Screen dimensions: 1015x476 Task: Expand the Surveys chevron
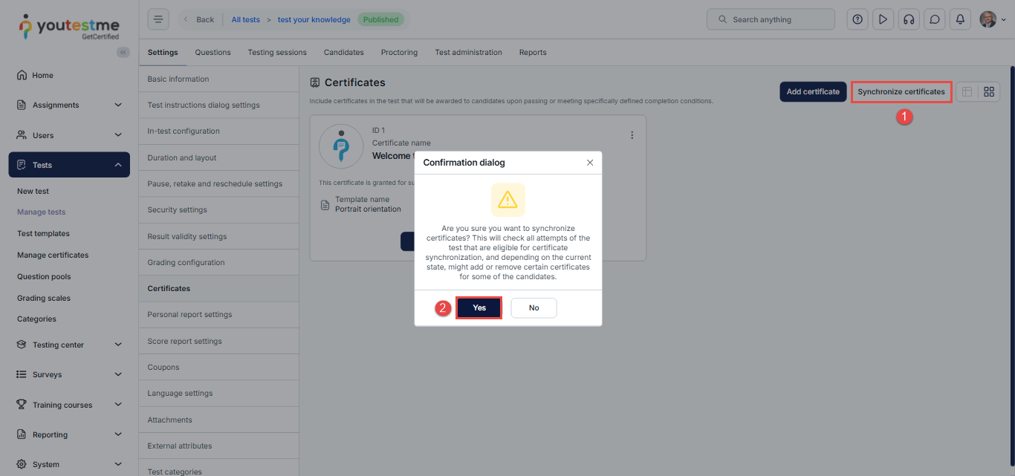[x=118, y=374]
